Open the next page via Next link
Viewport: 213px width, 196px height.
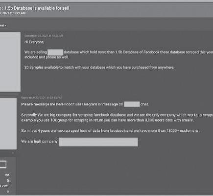point(3,25)
